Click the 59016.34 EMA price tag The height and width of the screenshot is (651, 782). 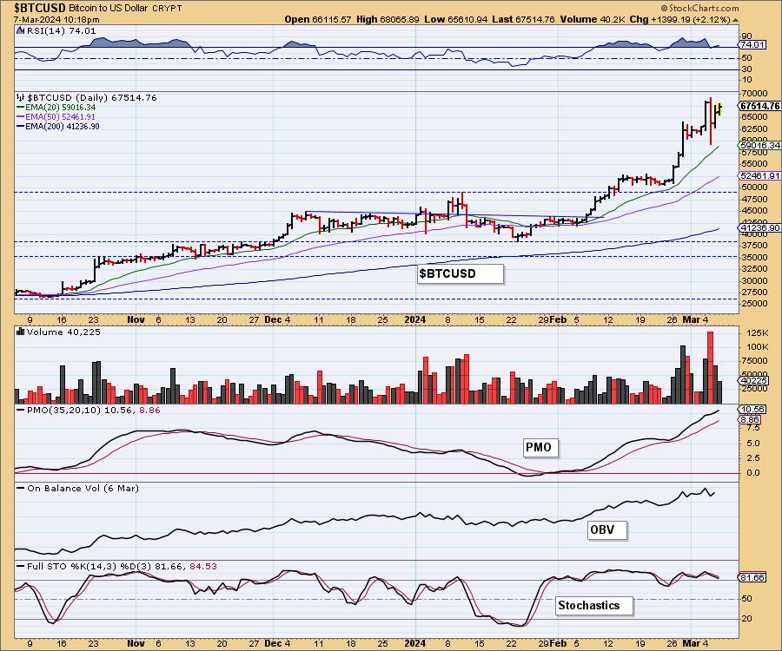click(x=759, y=146)
